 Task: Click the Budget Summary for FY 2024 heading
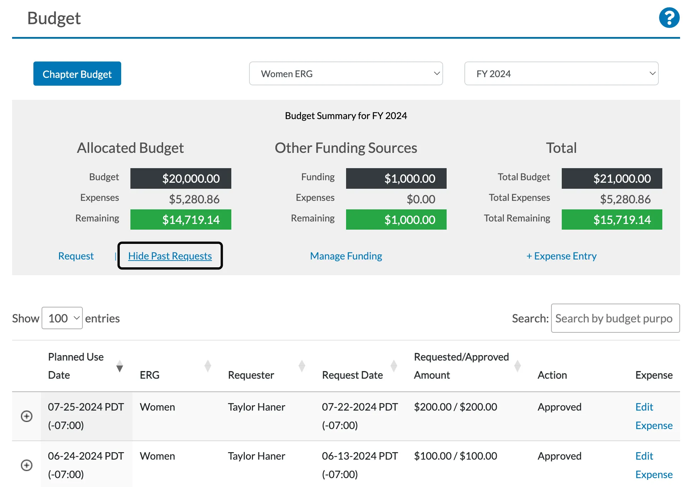click(346, 116)
